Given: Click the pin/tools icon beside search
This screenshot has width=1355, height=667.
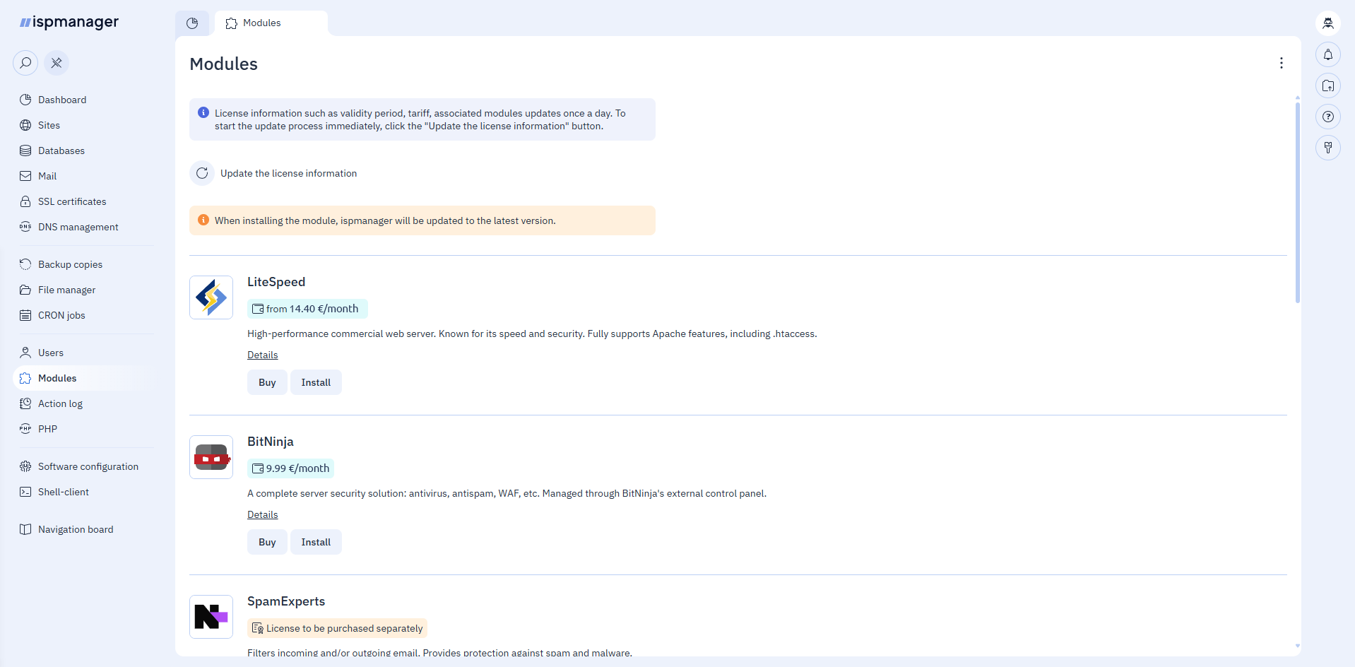Looking at the screenshot, I should point(57,63).
